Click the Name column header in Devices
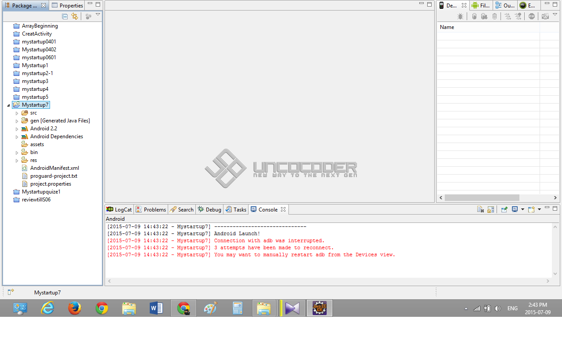Screen dimensions: 562x337 488,27
